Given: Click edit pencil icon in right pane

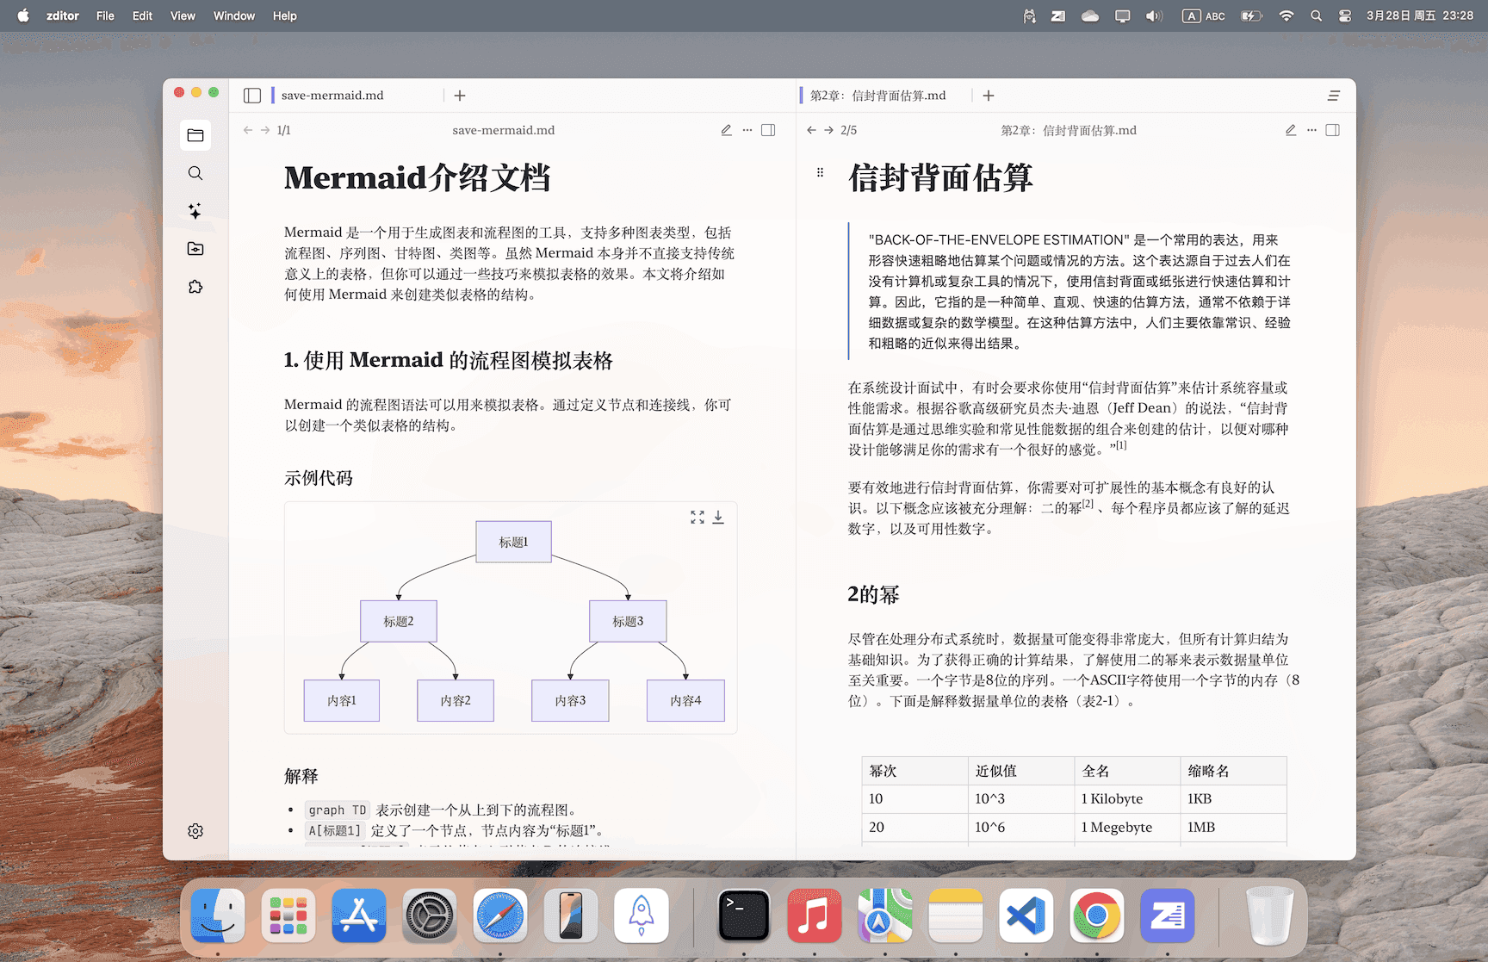Looking at the screenshot, I should (1290, 130).
